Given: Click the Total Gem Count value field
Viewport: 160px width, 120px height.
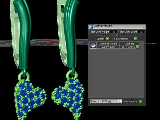Looking at the screenshot, I should pyautogui.click(x=141, y=32).
